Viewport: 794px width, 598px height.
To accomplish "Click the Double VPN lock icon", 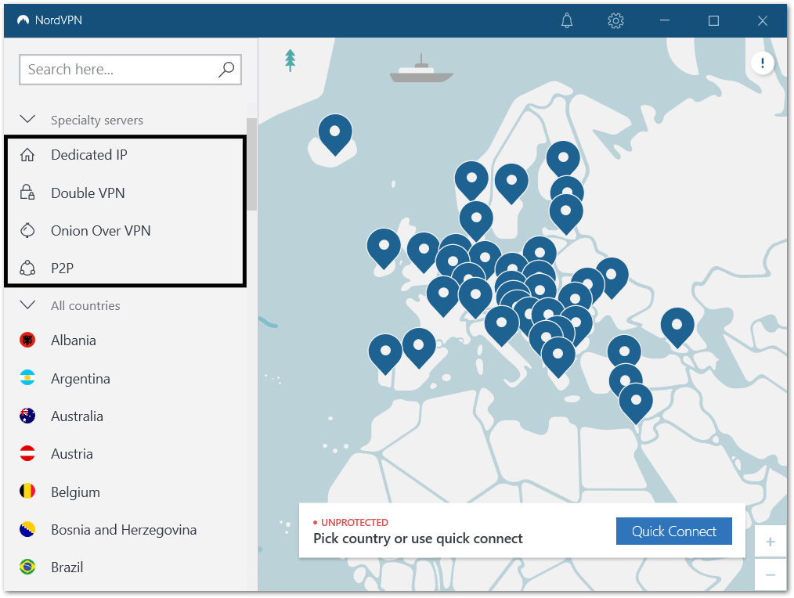I will [x=27, y=193].
